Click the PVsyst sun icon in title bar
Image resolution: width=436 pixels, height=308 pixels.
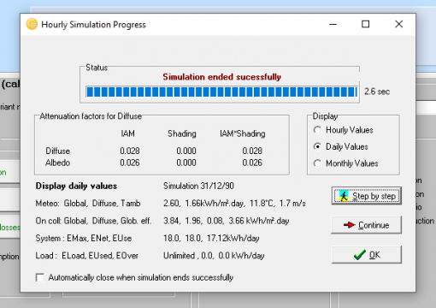coord(32,24)
